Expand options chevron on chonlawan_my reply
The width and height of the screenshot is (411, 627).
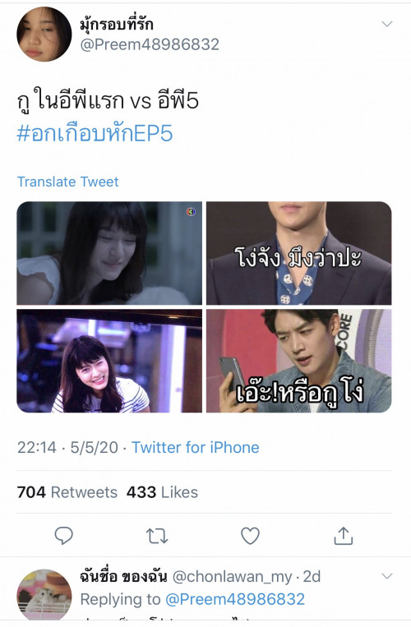386,576
